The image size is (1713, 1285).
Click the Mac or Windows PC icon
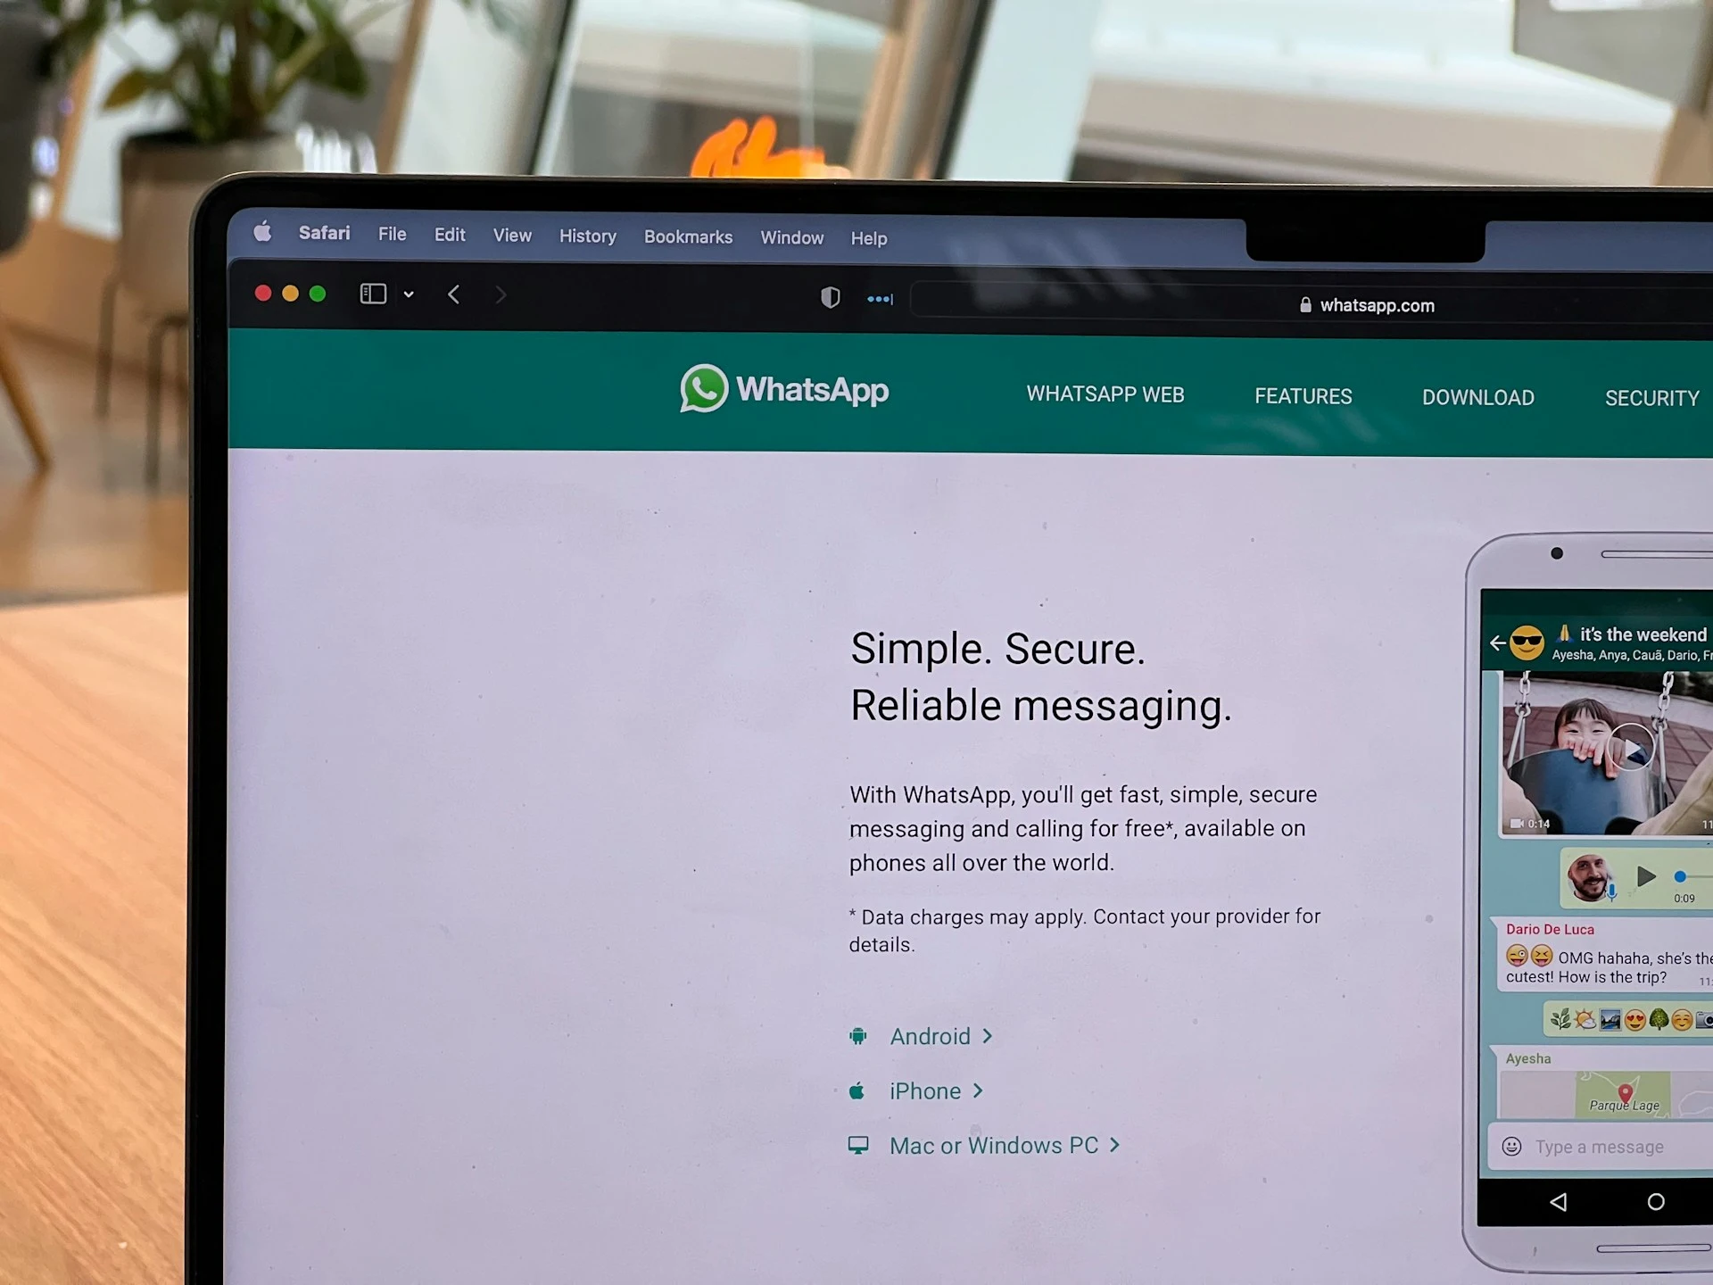point(858,1146)
